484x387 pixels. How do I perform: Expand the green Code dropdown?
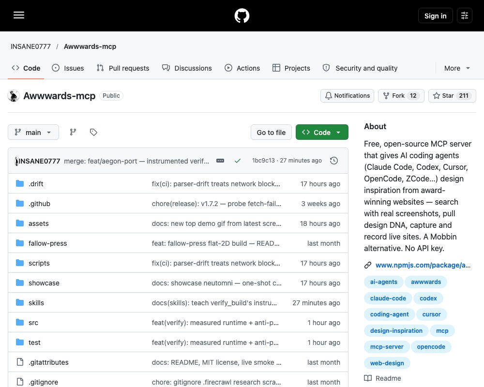(x=322, y=132)
